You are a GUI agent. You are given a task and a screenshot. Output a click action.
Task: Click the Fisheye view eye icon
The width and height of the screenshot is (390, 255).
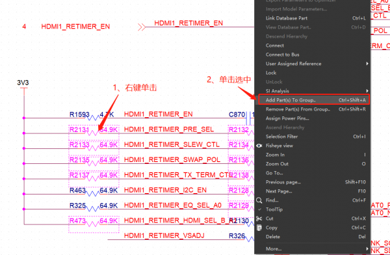[x=259, y=146]
